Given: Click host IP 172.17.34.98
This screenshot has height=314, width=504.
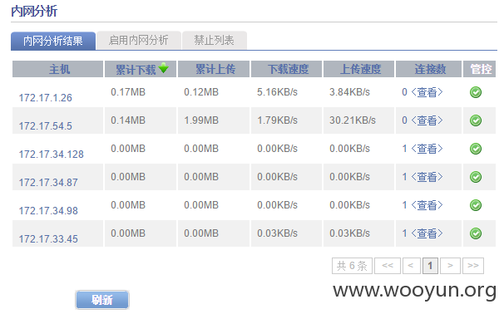Looking at the screenshot, I should pos(48,211).
